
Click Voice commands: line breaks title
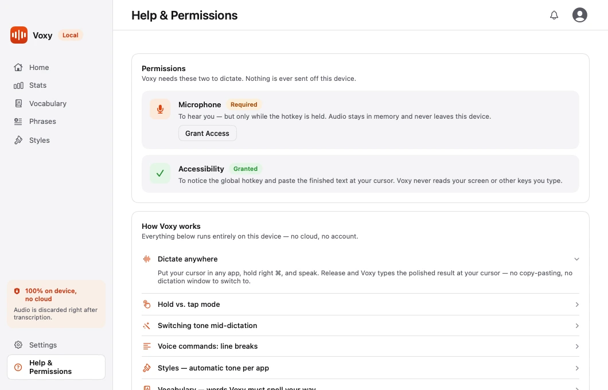coord(208,346)
